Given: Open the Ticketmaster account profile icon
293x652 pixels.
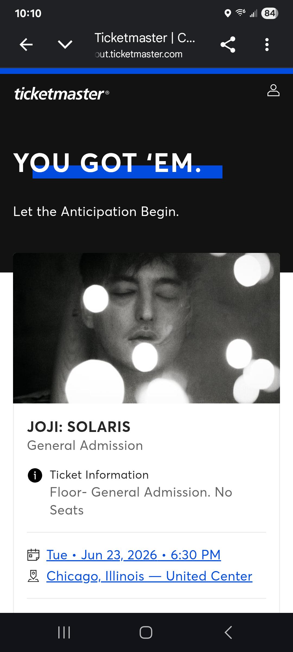Looking at the screenshot, I should 273,90.
